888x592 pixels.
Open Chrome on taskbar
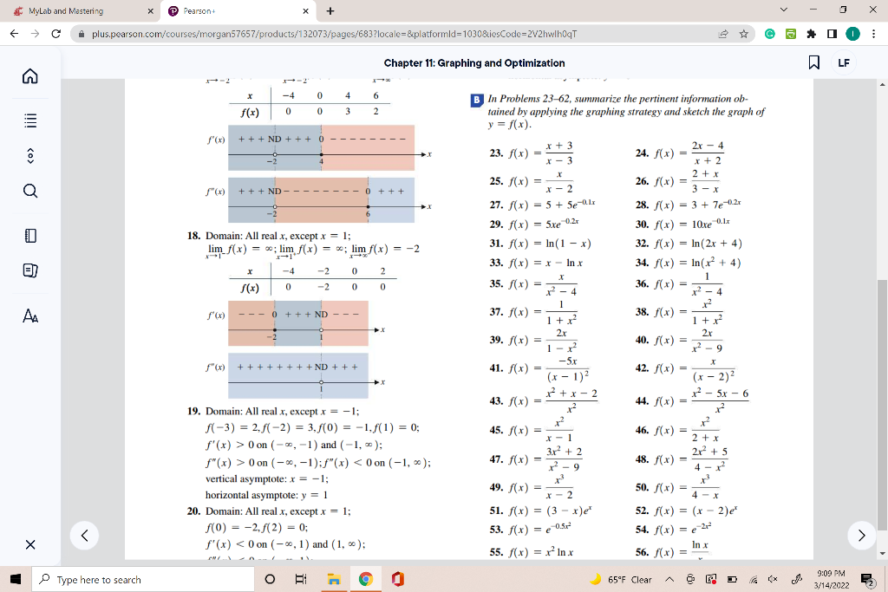pos(365,579)
